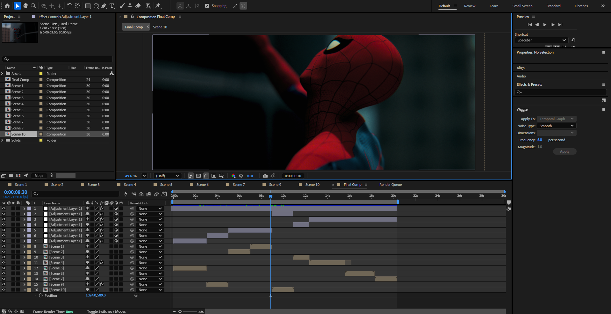Jump to first frame in Preview panel
Image resolution: width=611 pixels, height=314 pixels.
tap(529, 25)
